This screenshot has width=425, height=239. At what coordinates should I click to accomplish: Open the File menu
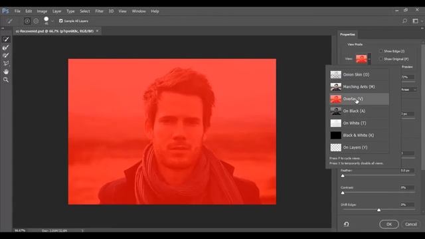coord(17,11)
